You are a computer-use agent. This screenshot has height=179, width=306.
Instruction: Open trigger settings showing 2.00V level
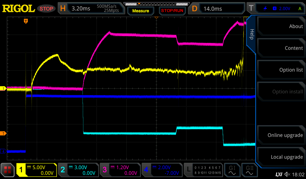pos(280,9)
